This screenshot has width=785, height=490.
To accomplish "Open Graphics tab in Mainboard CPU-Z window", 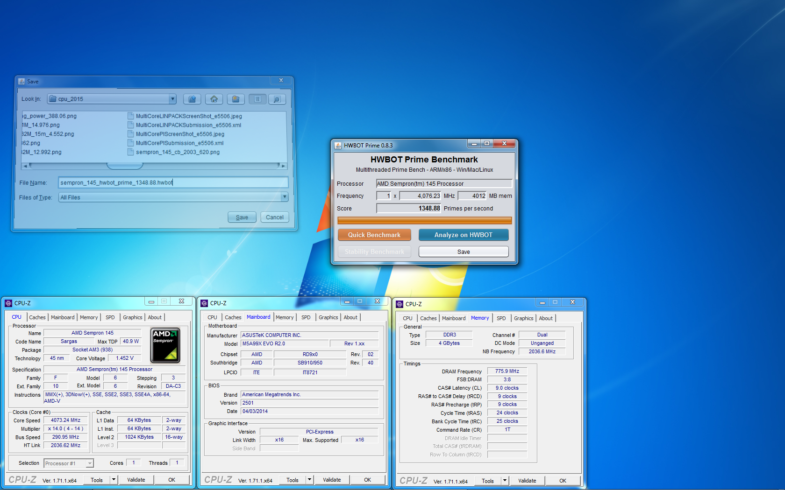I will [328, 317].
